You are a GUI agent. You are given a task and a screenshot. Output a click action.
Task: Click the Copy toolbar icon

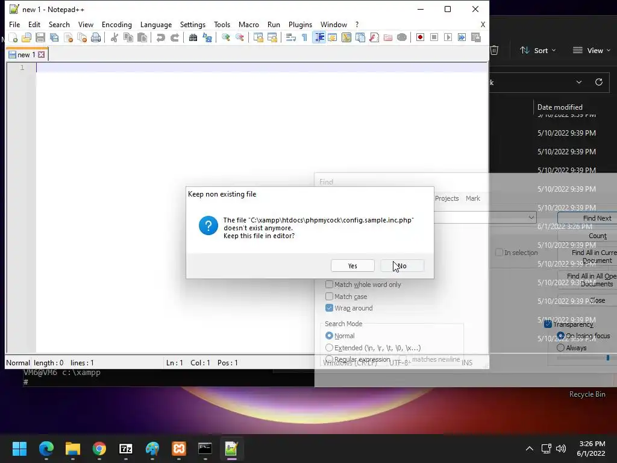coord(128,37)
